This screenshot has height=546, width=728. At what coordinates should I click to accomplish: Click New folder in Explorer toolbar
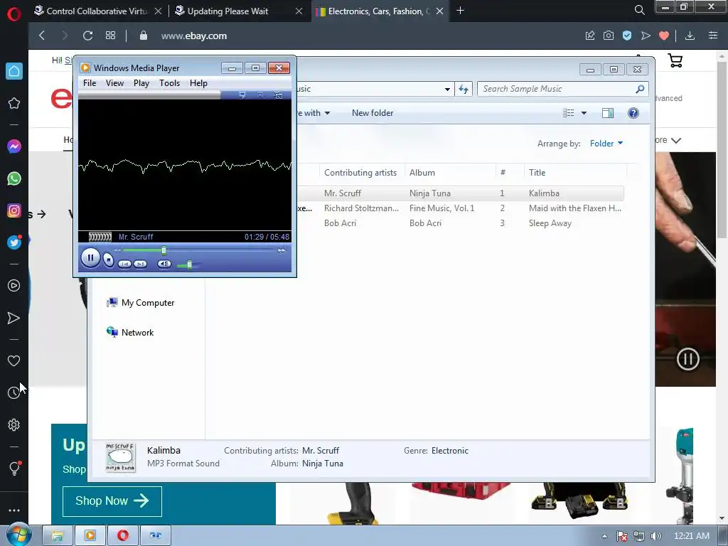pos(373,113)
